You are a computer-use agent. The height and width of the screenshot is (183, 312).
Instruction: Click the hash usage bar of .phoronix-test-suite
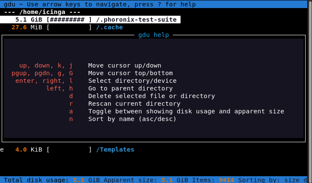pyautogui.click(x=69, y=20)
